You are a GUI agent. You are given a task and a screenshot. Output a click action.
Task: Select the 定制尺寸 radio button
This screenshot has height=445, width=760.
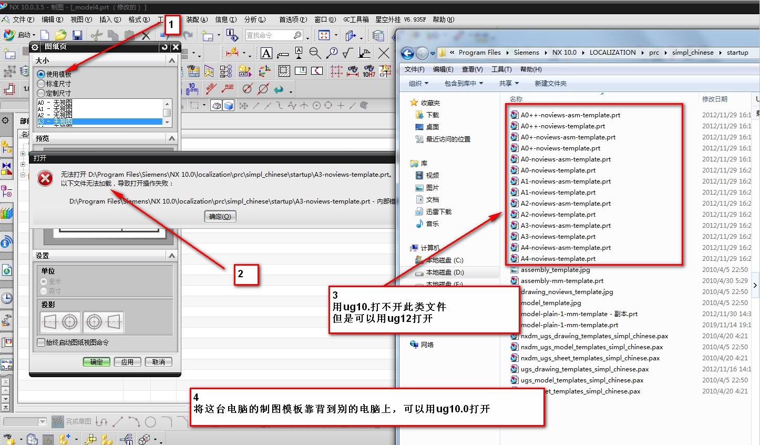(x=41, y=93)
